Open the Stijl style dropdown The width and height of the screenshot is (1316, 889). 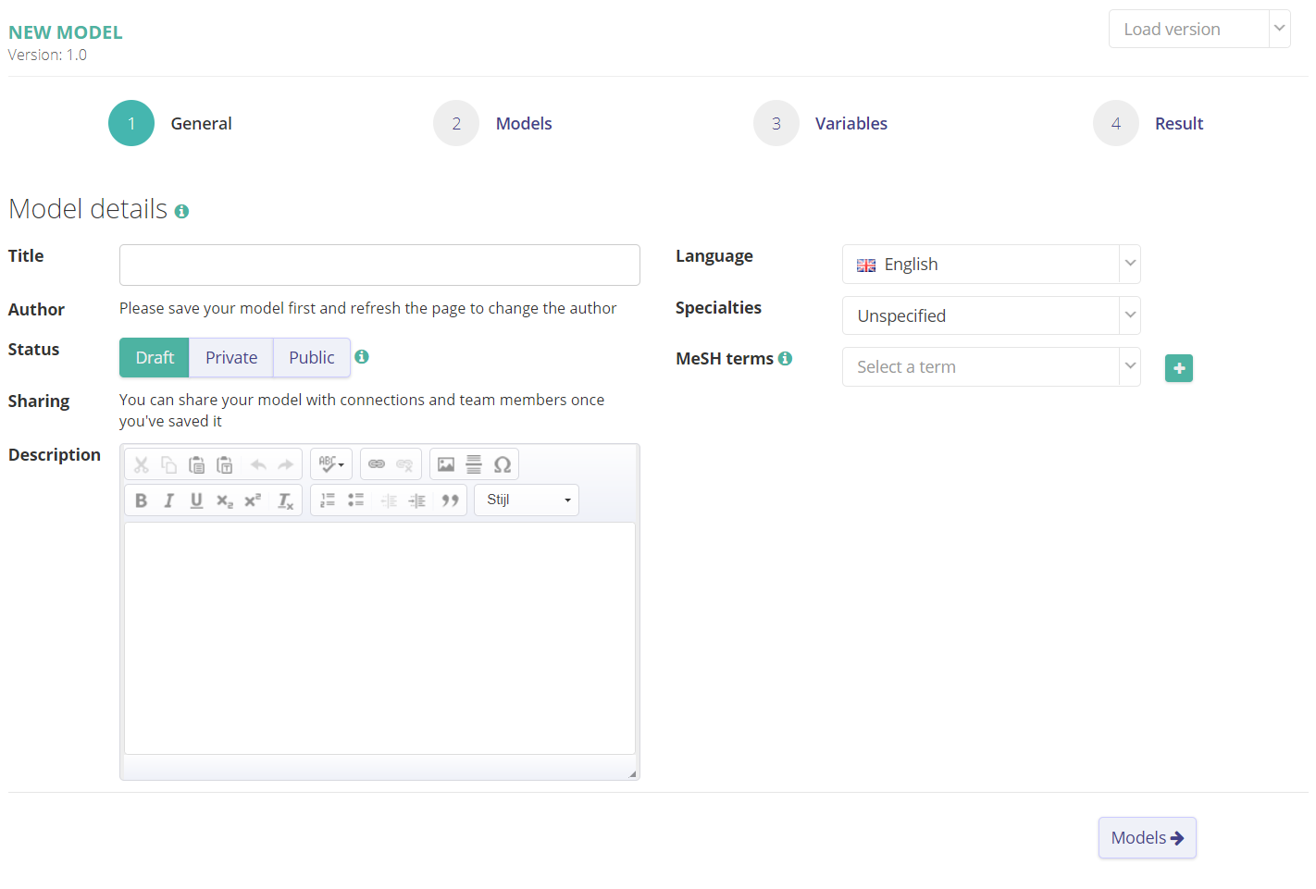526,500
